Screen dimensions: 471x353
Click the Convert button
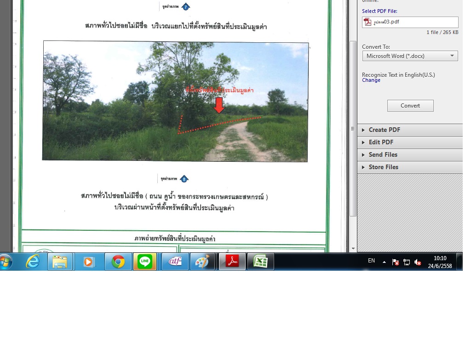tap(410, 106)
